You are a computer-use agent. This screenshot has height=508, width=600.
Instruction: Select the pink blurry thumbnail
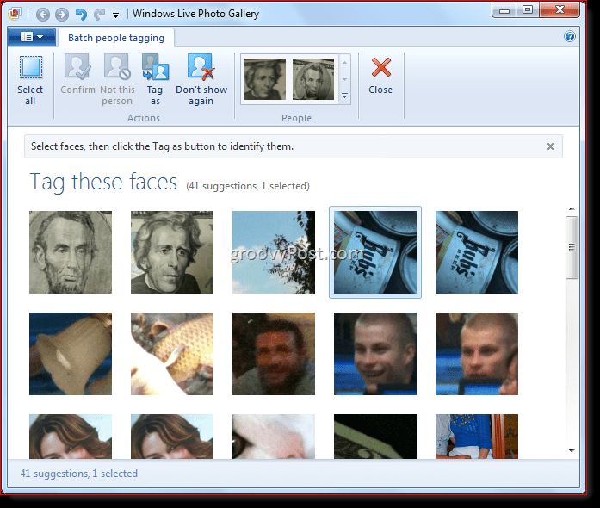(274, 437)
